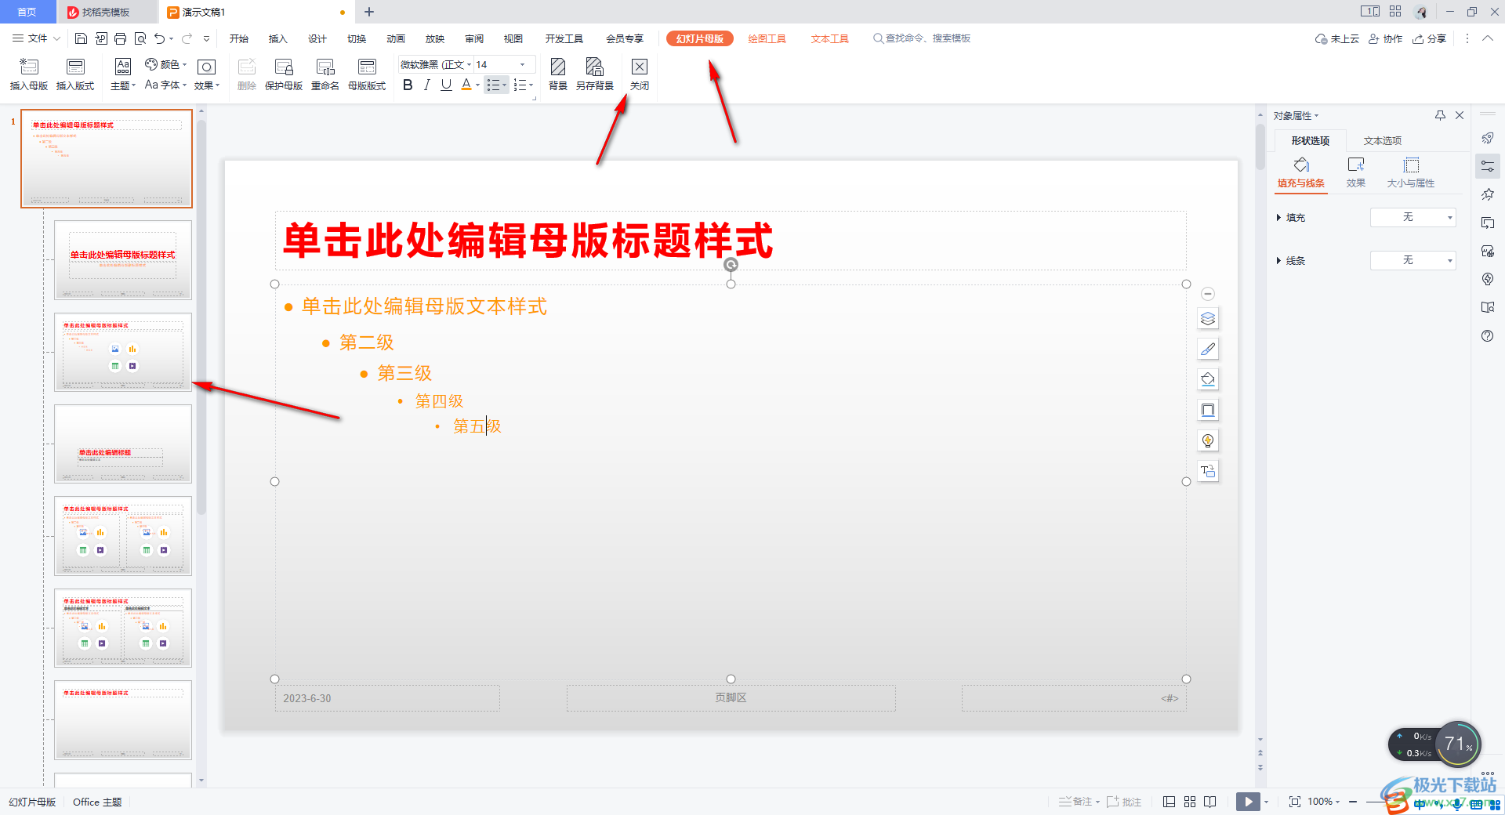This screenshot has width=1505, height=815.
Task: Click the Background (背景) icon
Action: click(558, 74)
